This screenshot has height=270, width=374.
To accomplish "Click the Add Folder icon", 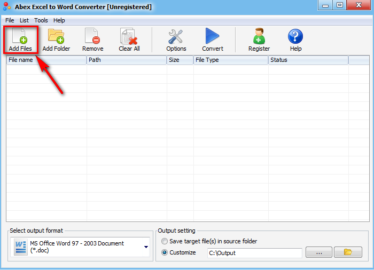I will pos(56,39).
